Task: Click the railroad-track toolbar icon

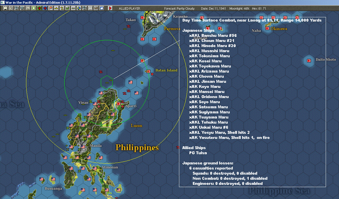Action: 96,8
